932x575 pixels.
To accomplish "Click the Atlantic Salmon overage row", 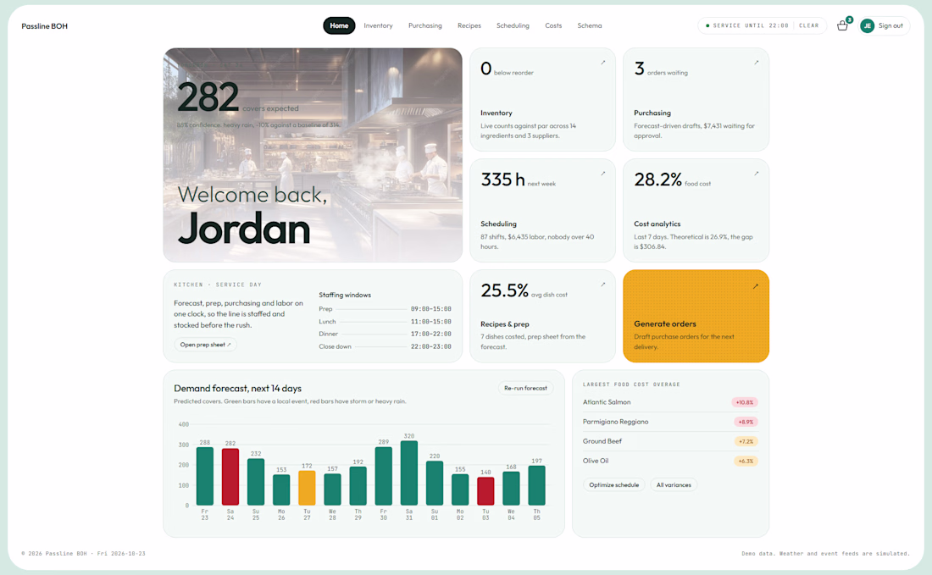I will tap(670, 402).
